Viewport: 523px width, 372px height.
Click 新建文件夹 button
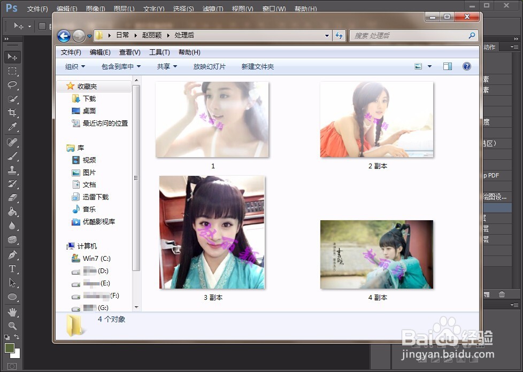pyautogui.click(x=258, y=67)
